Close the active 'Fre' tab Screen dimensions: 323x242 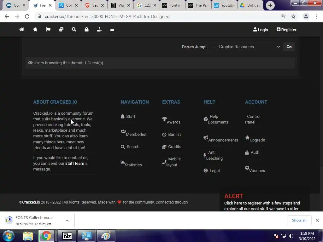pos(50,5)
